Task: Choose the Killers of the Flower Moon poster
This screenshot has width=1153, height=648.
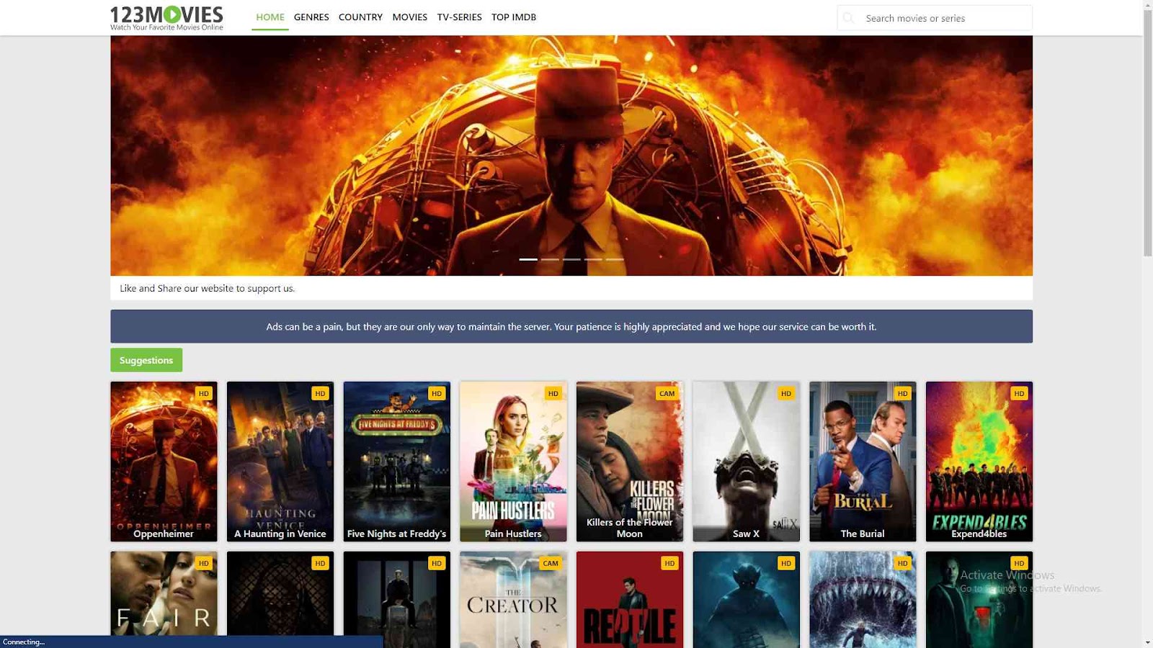Action: (x=630, y=462)
